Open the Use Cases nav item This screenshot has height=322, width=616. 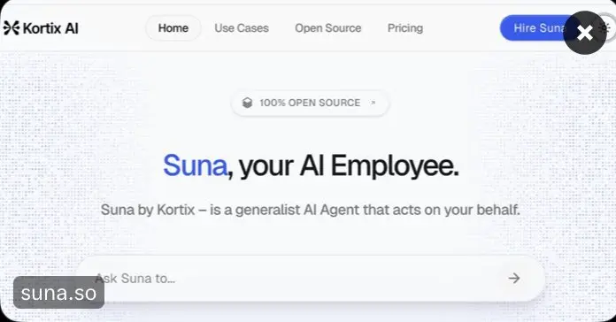coord(242,28)
